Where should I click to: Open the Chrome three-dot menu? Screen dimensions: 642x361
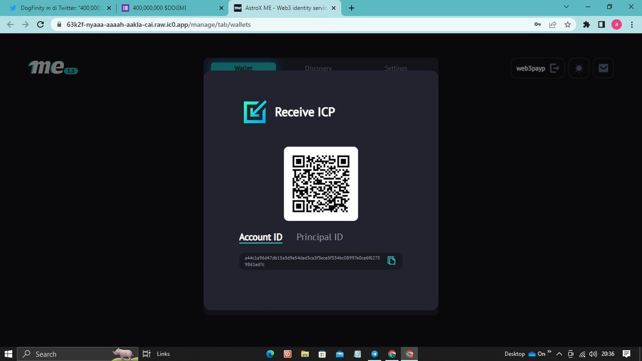coord(632,25)
